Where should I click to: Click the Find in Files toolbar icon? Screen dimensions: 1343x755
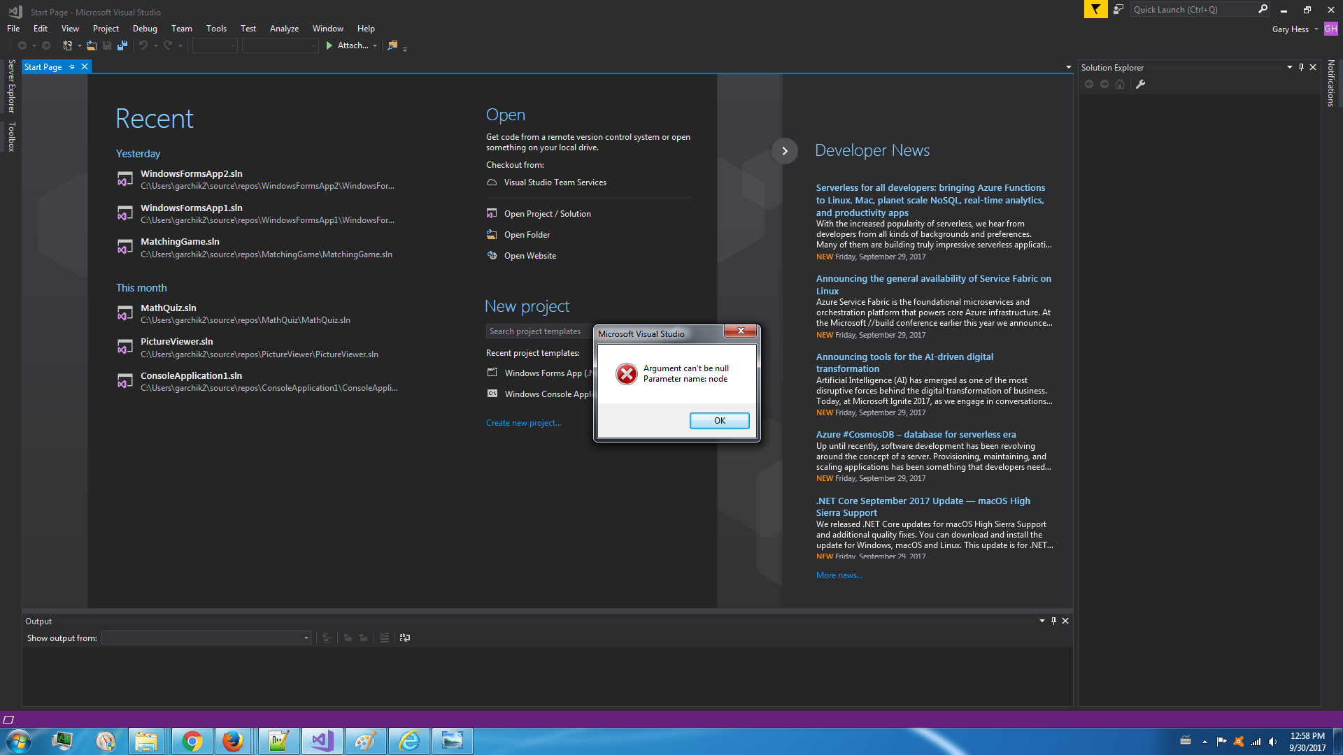[392, 45]
